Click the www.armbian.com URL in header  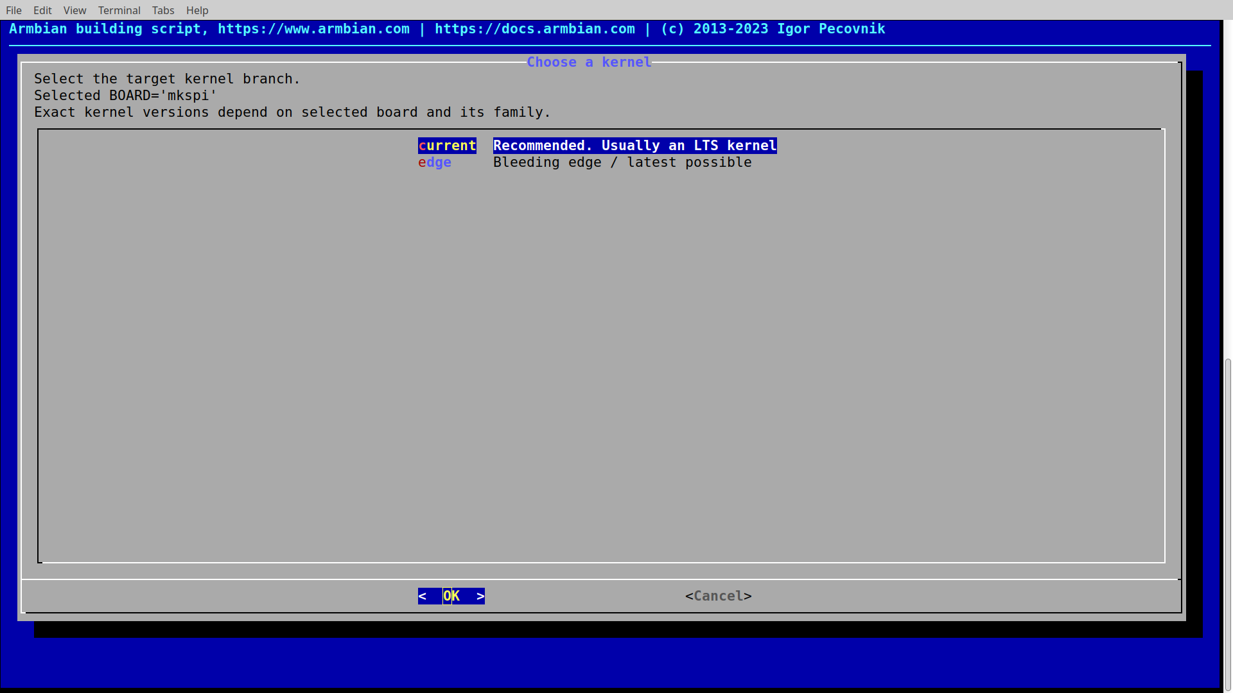click(313, 29)
